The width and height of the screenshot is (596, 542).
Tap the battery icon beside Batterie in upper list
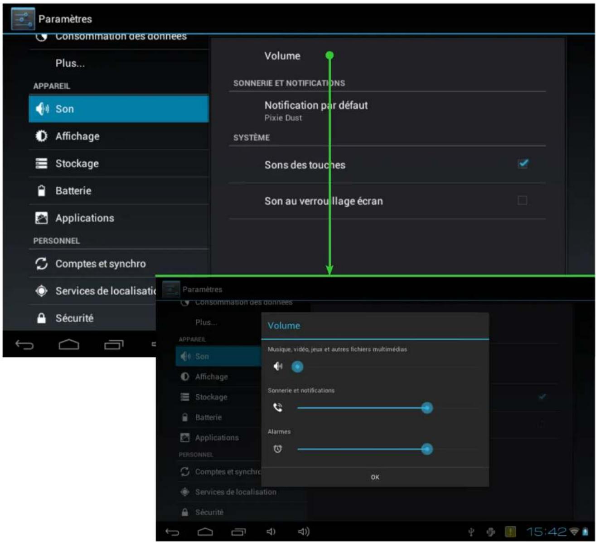click(x=41, y=191)
